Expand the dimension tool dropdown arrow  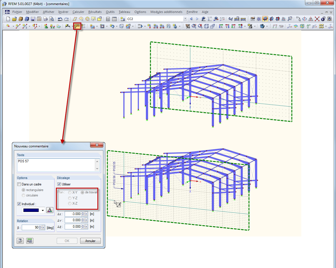[72, 26]
